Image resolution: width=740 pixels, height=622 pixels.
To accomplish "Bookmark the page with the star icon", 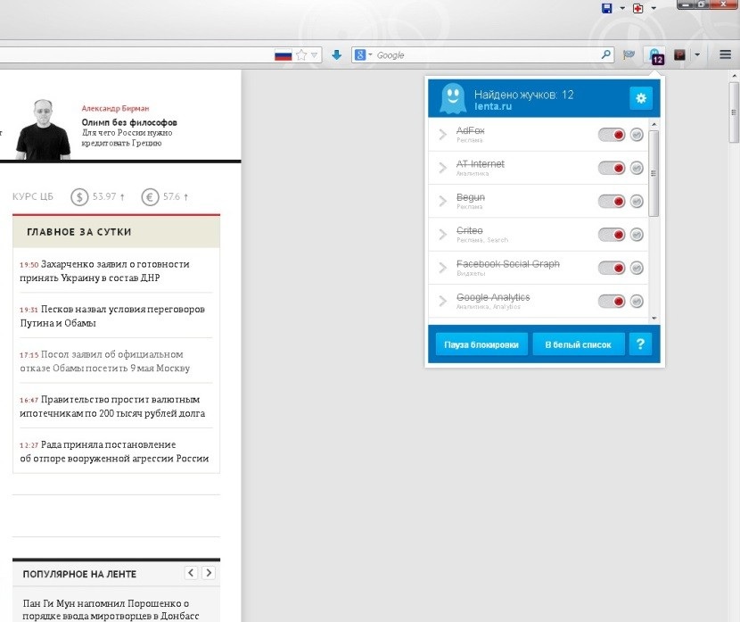I will pyautogui.click(x=301, y=55).
